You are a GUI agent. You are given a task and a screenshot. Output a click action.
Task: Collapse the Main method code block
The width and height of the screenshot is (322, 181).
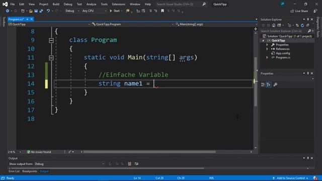[x=51, y=58]
